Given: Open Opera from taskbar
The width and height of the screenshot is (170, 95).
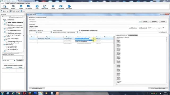Looking at the screenshot, I should tap(24, 93).
